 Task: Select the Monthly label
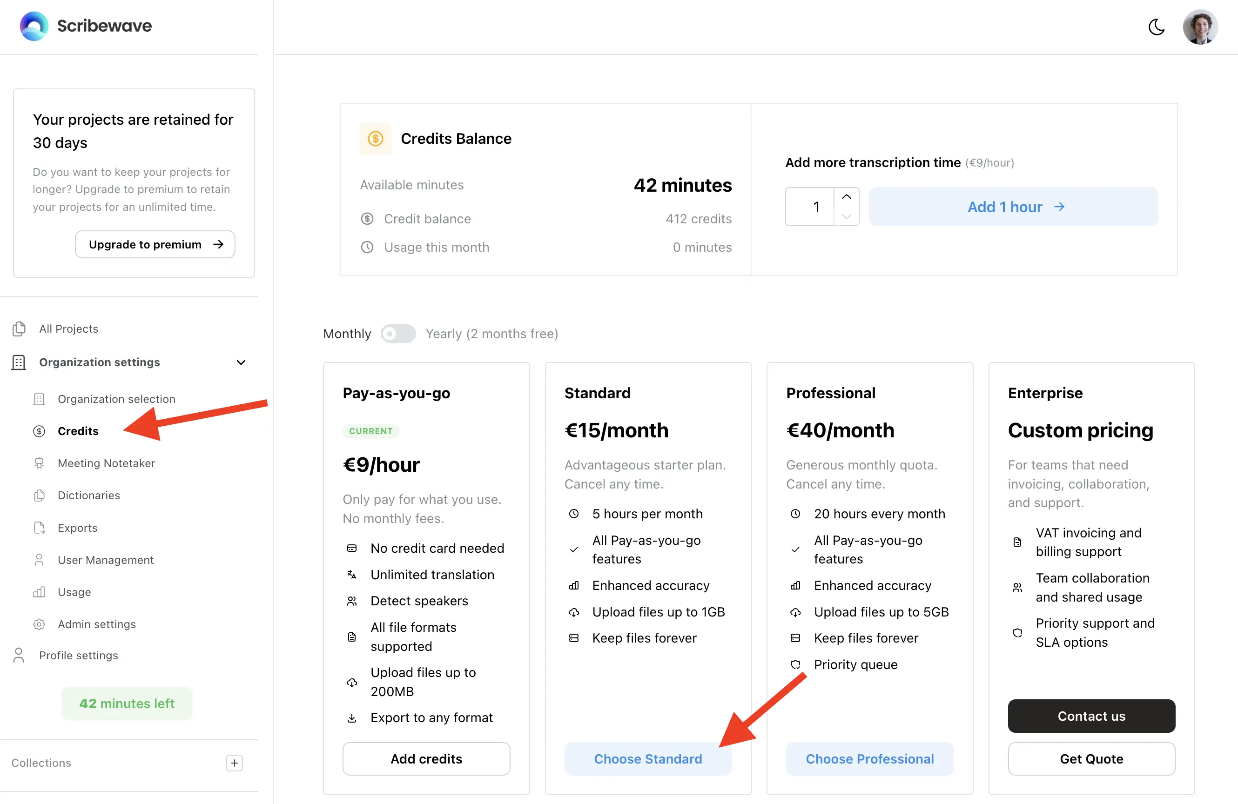pyautogui.click(x=347, y=334)
